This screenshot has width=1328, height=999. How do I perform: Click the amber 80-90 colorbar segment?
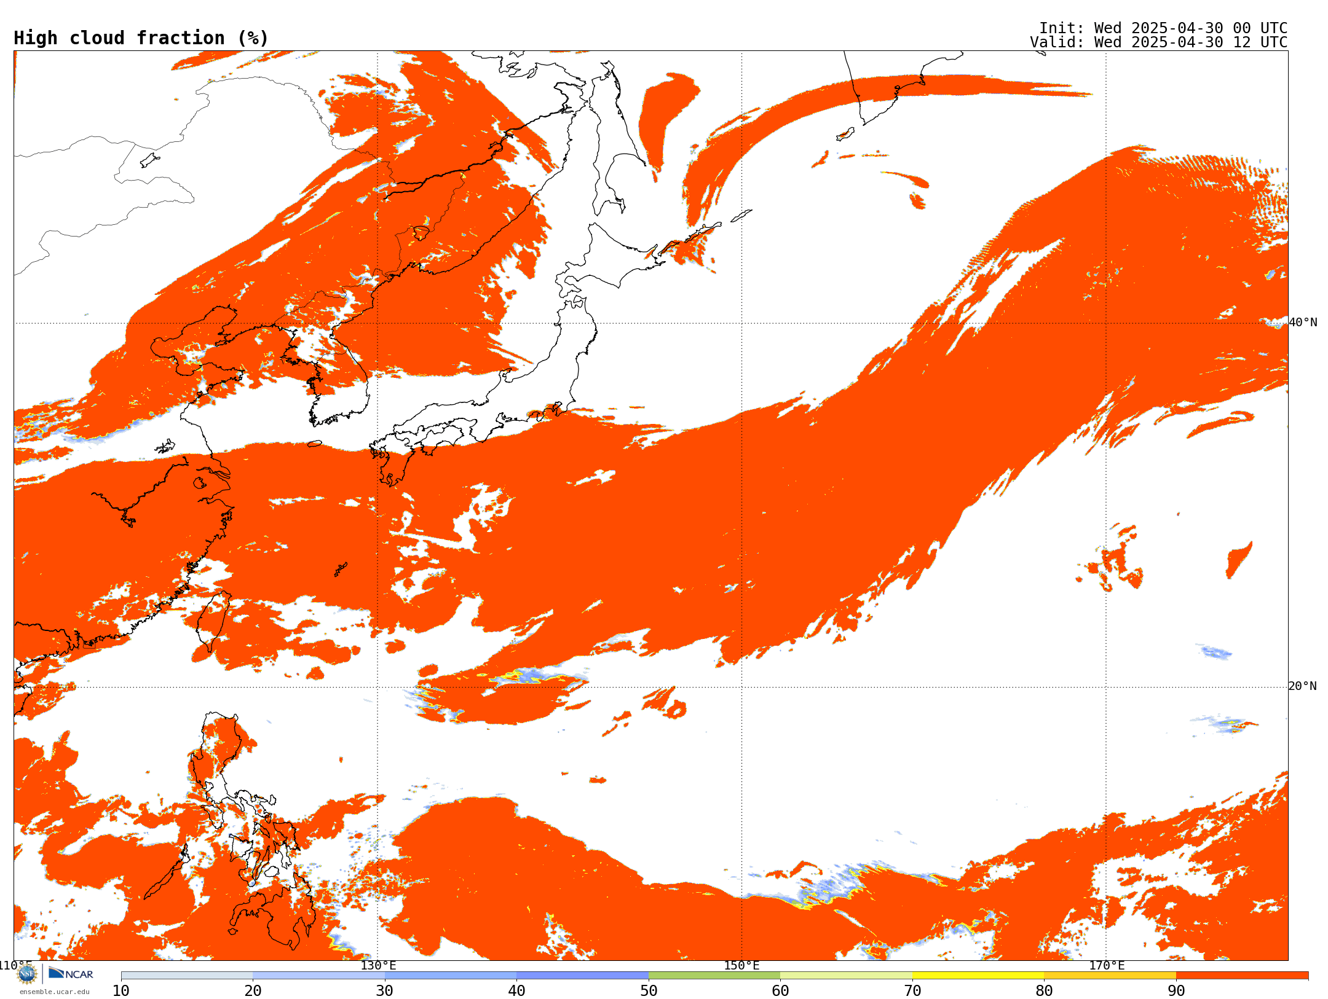(x=1110, y=976)
